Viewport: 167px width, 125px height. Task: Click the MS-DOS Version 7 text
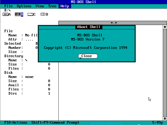[x=88, y=40]
